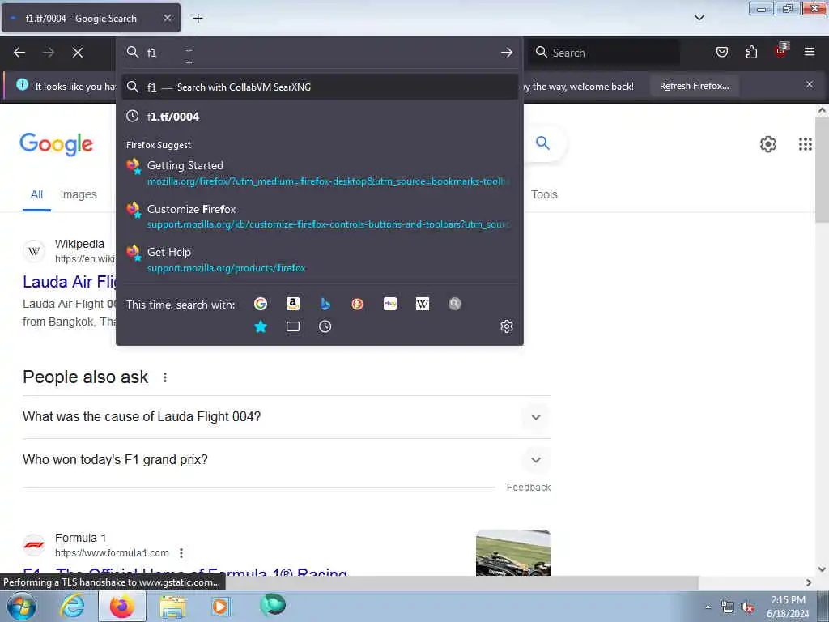Search this time with Amazon icon
Screen dimensions: 829x622
[293, 304]
